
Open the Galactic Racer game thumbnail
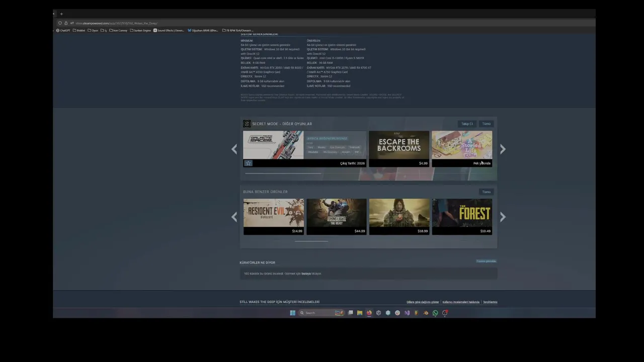[273, 145]
